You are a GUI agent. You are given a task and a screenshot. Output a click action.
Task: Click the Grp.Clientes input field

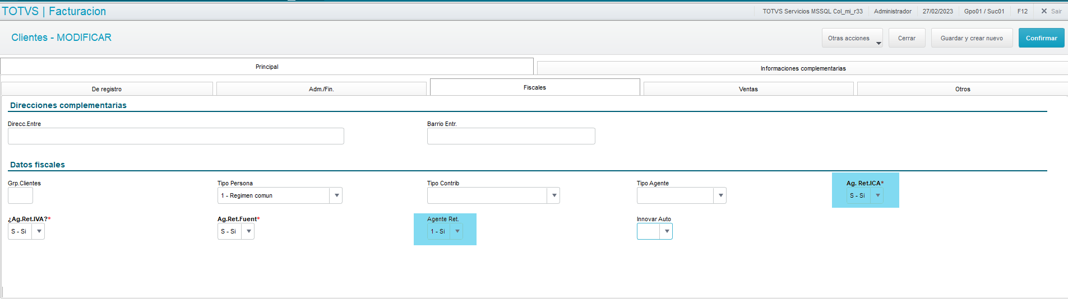[20, 195]
